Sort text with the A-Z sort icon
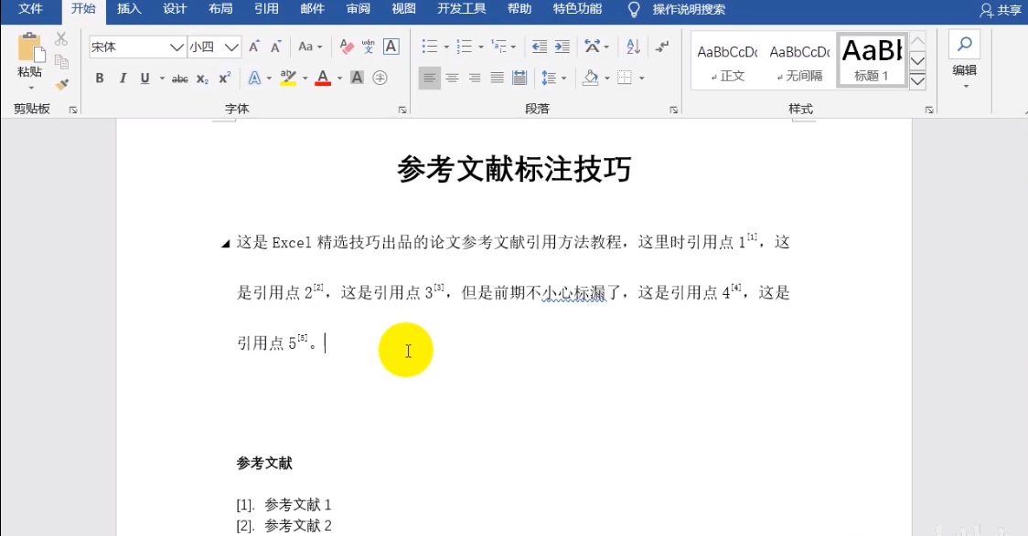 [633, 47]
